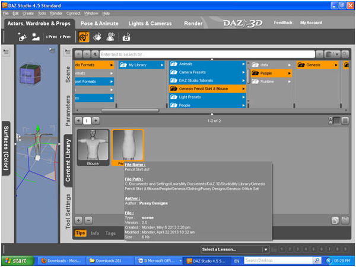Image resolution: width=356 pixels, height=267 pixels.
Task: Open the File menu
Action: click(5, 14)
